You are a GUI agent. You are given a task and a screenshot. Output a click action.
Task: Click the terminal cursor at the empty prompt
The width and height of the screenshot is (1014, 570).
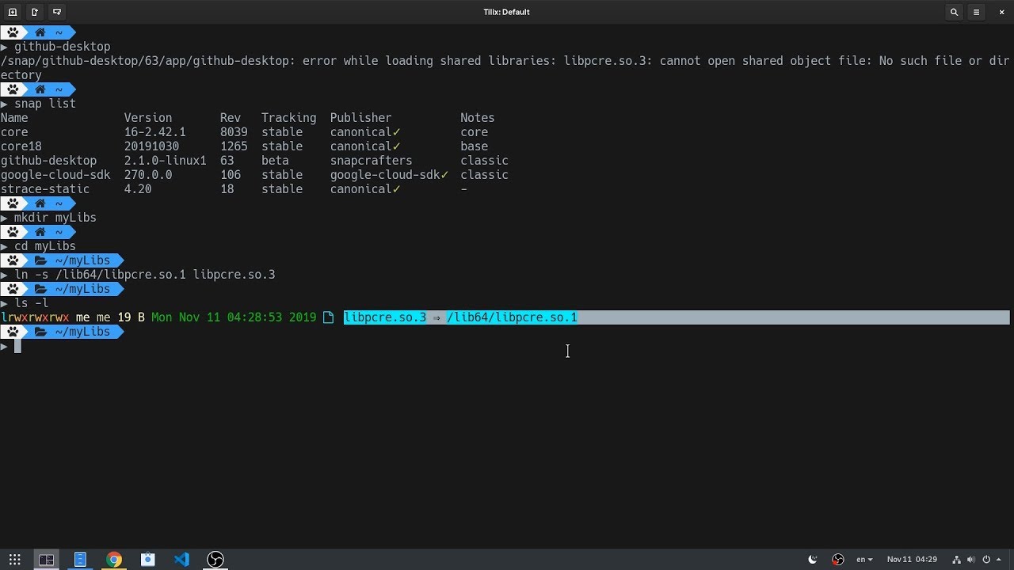point(18,346)
